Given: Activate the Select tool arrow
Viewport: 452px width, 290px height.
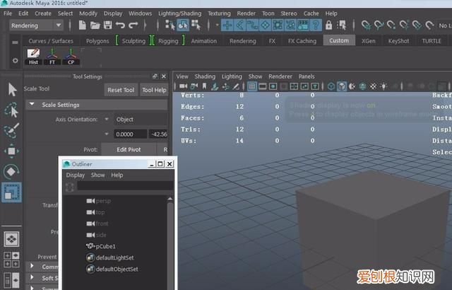Looking at the screenshot, I should pos(12,89).
